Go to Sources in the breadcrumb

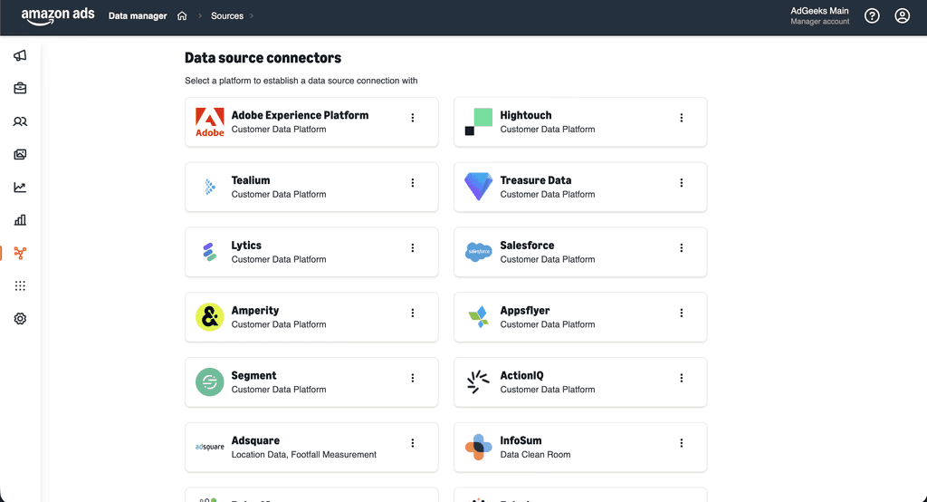(227, 16)
